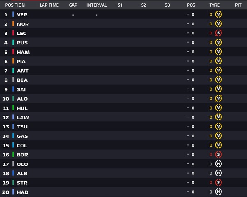Image resolution: width=247 pixels, height=197 pixels.
Task: Click the INTERVAL column header
Action: click(97, 5)
